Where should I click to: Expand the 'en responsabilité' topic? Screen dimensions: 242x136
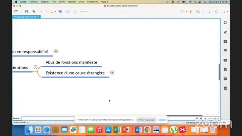pyautogui.click(x=56, y=51)
